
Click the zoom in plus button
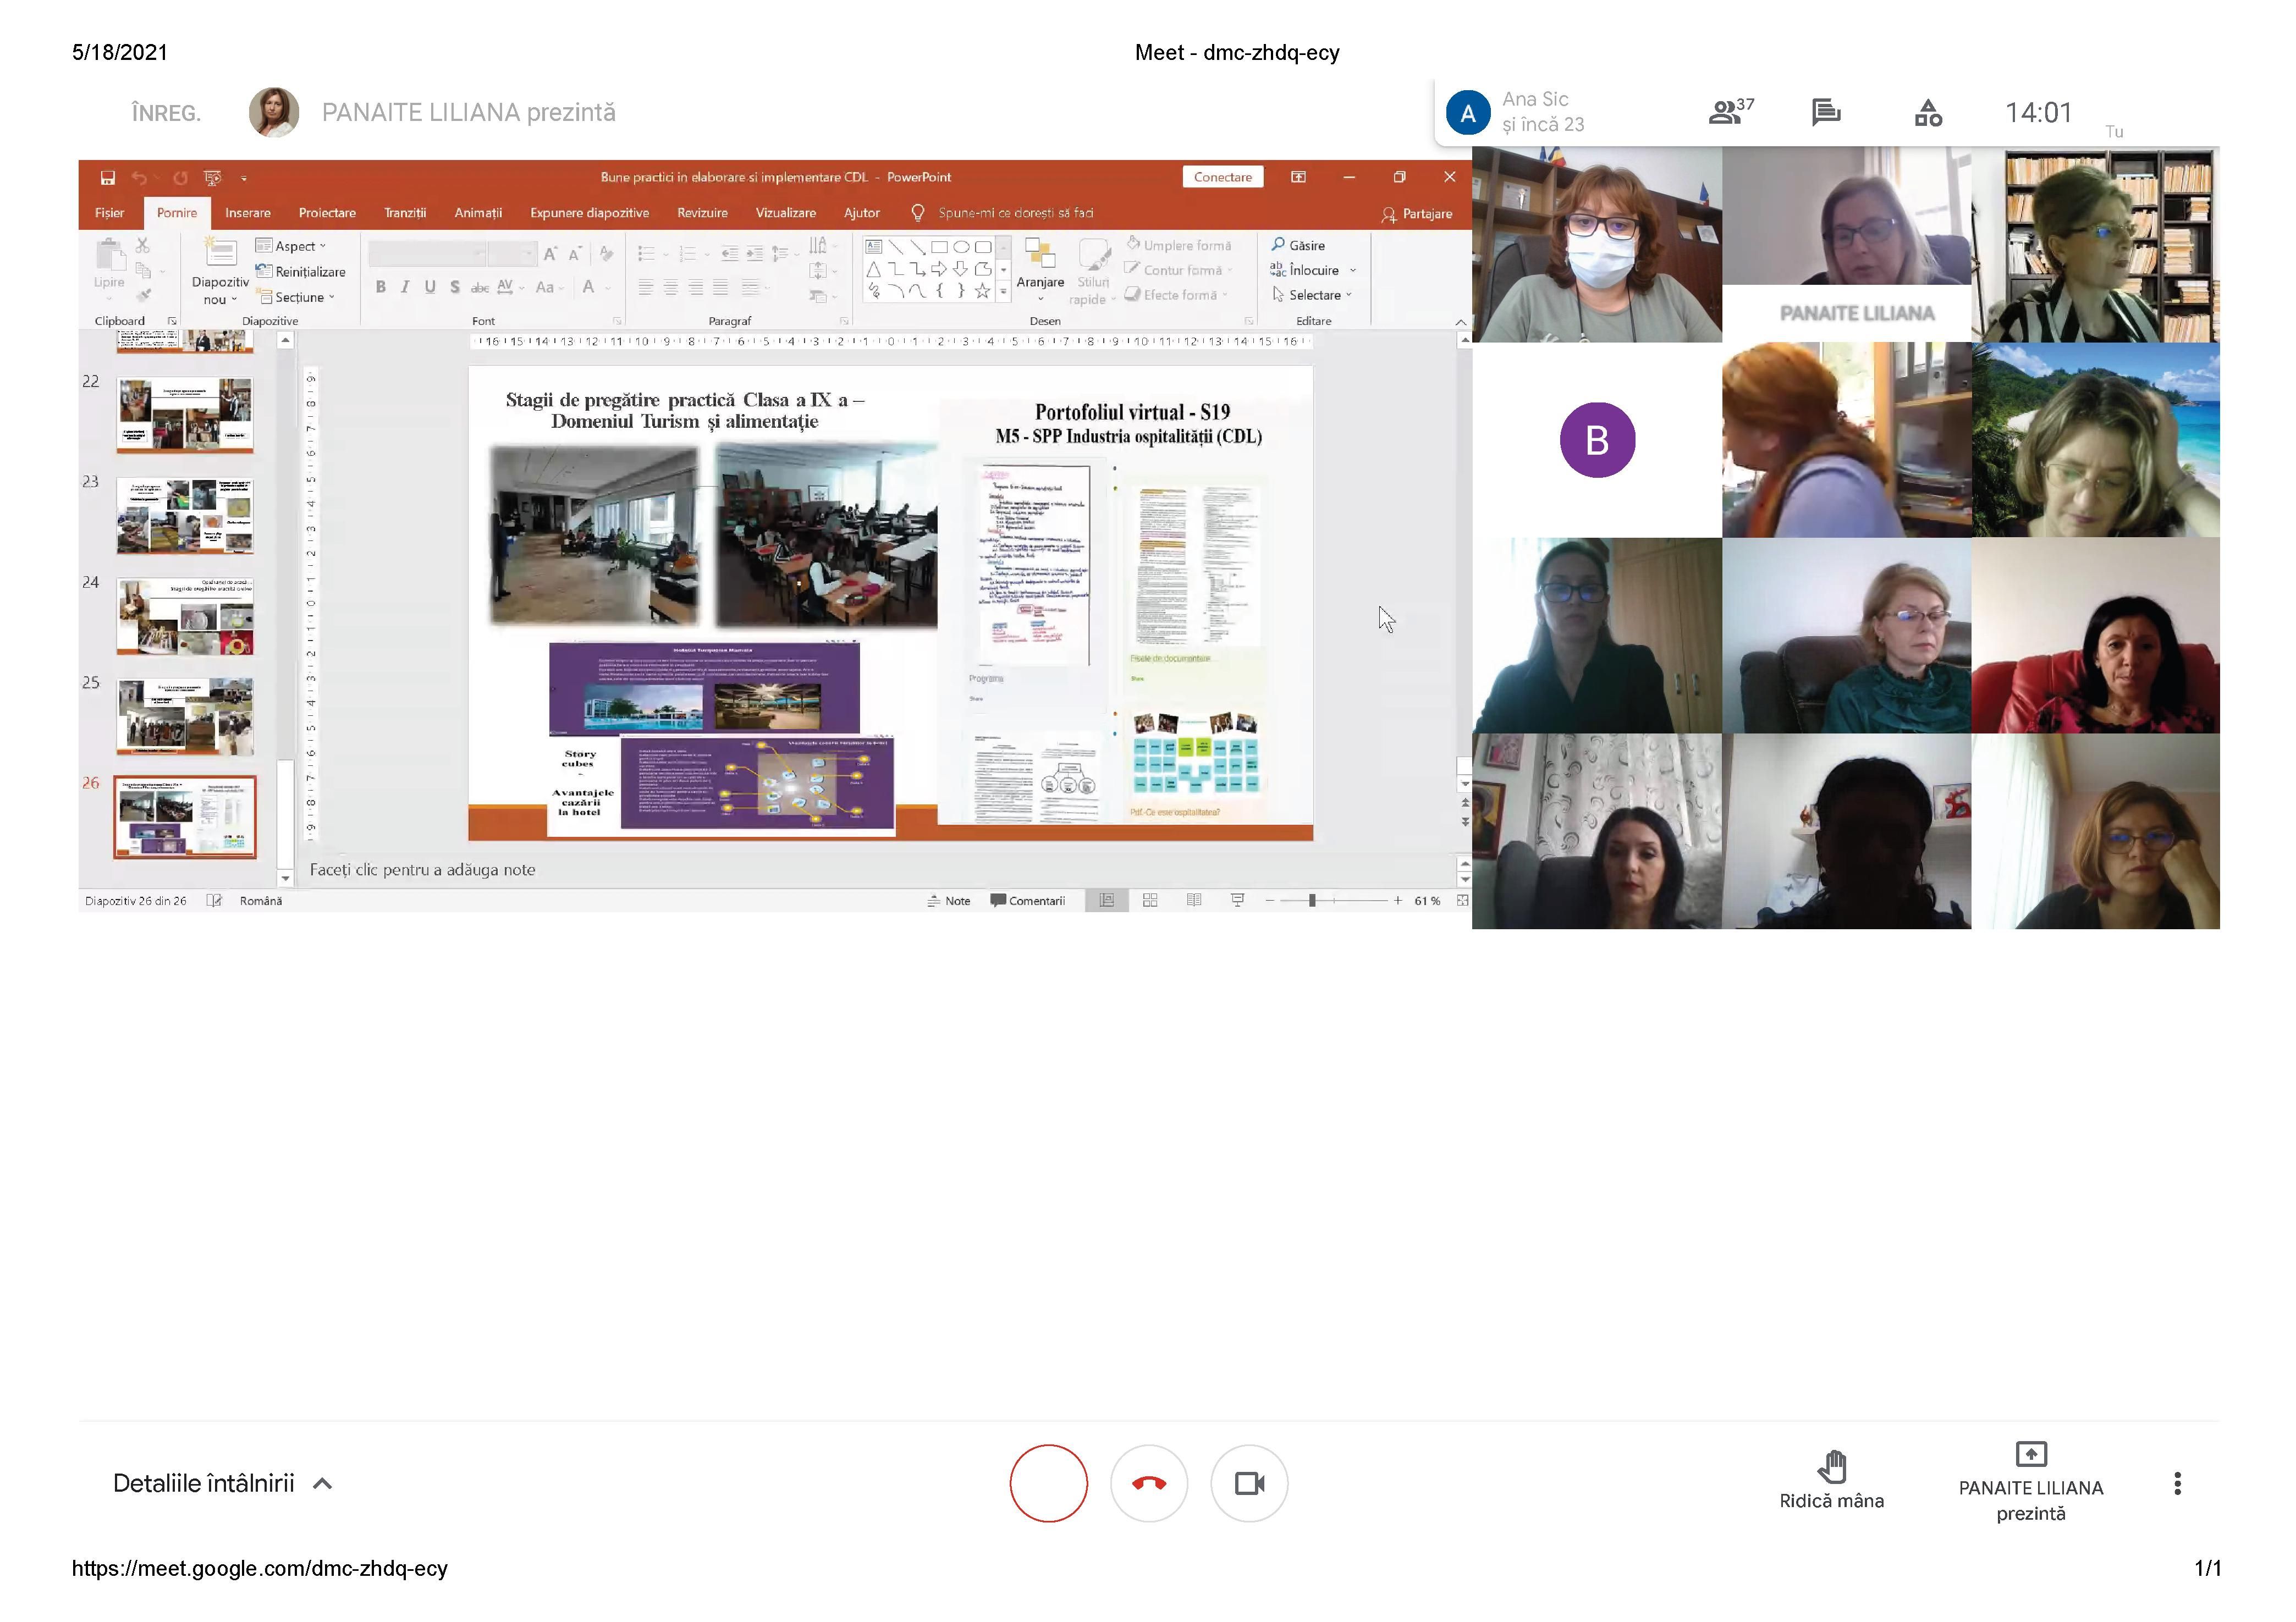pos(1397,900)
